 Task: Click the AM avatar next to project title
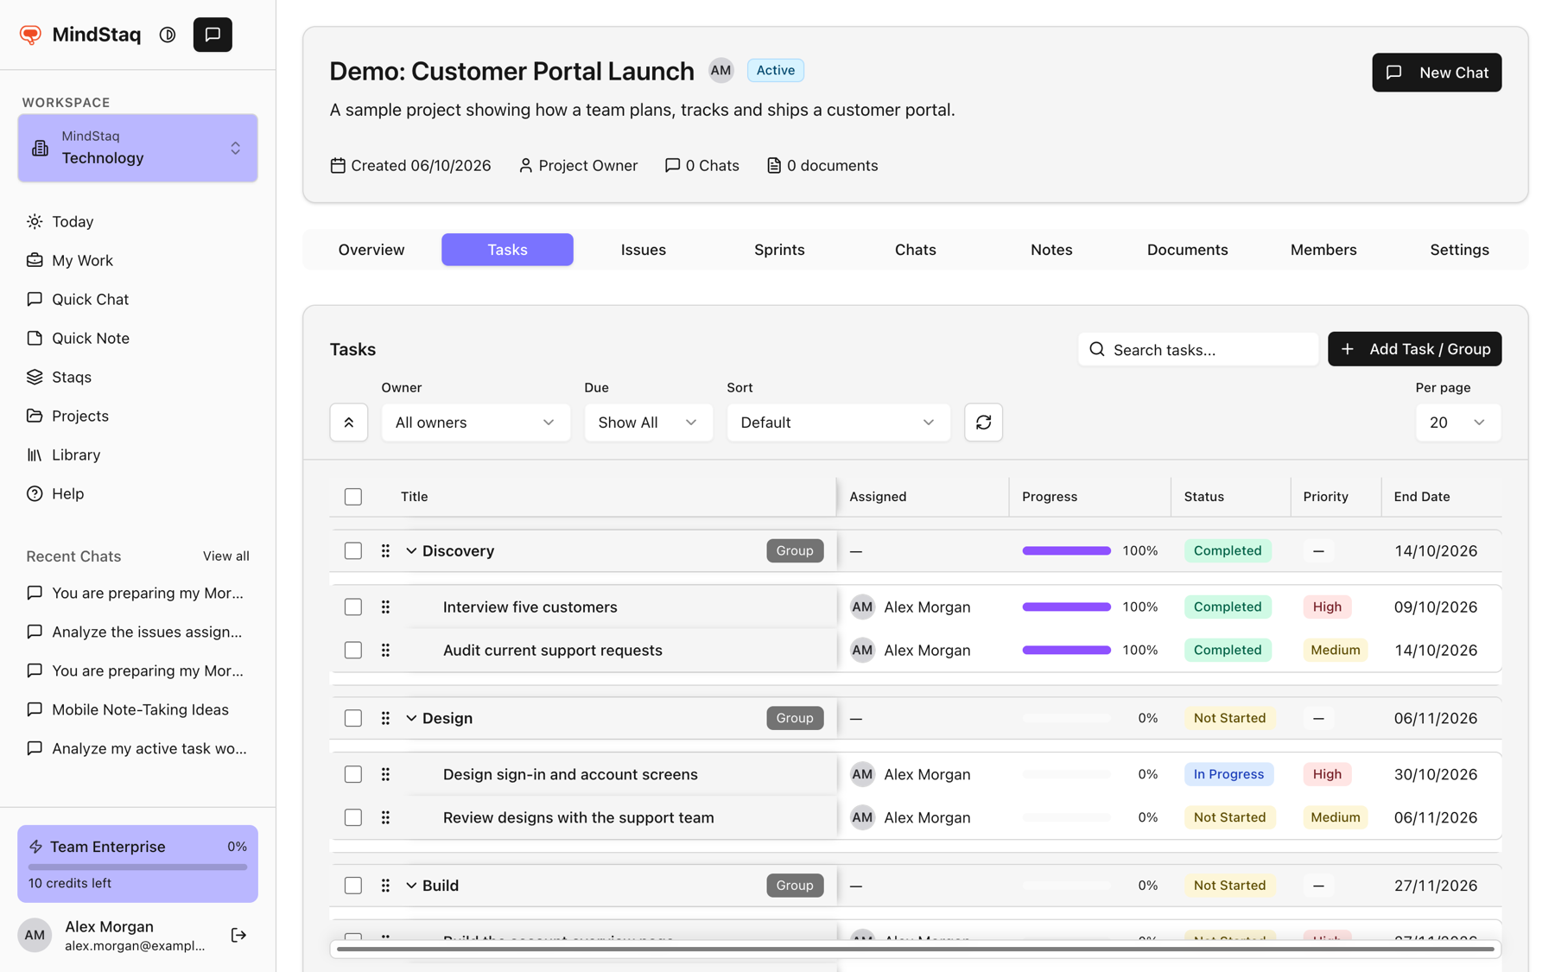click(x=720, y=70)
